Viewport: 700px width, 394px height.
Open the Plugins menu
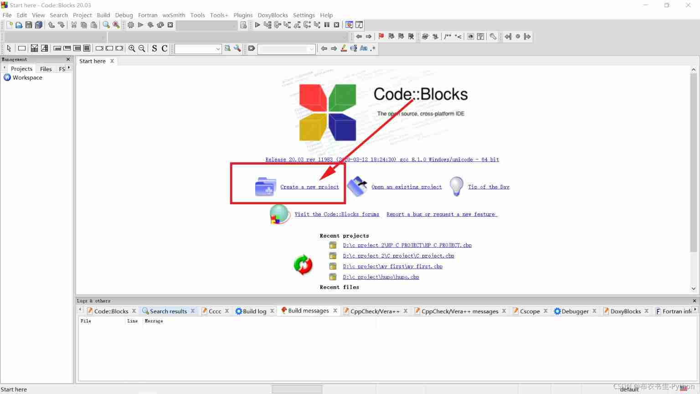243,15
